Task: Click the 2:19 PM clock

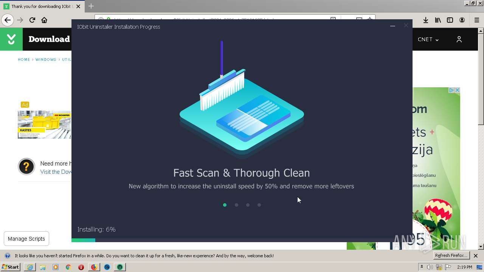Action: click(464, 267)
